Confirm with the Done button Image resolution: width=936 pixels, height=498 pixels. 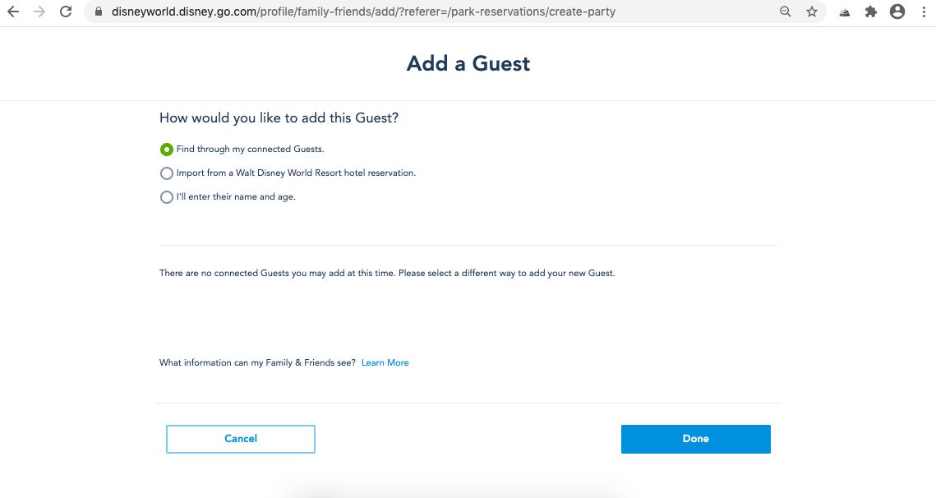695,439
